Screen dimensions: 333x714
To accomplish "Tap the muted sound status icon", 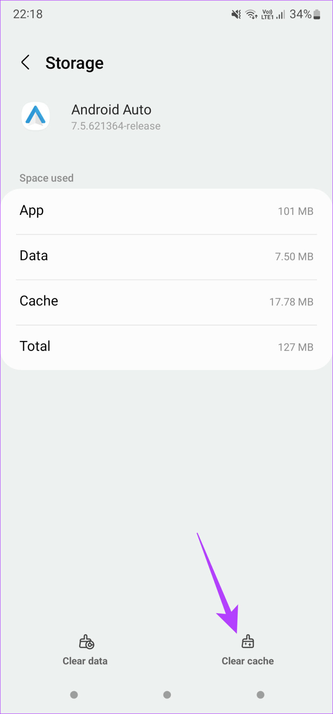I will pyautogui.click(x=236, y=15).
